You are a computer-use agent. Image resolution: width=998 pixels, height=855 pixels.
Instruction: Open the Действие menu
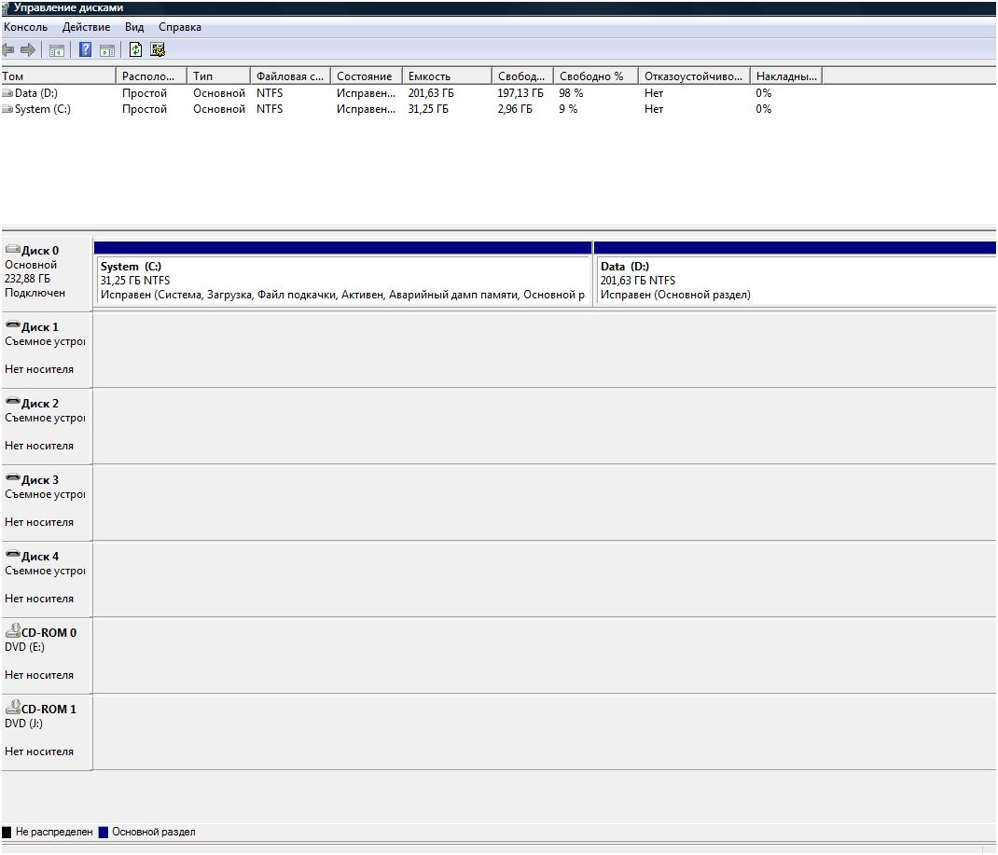(x=86, y=27)
